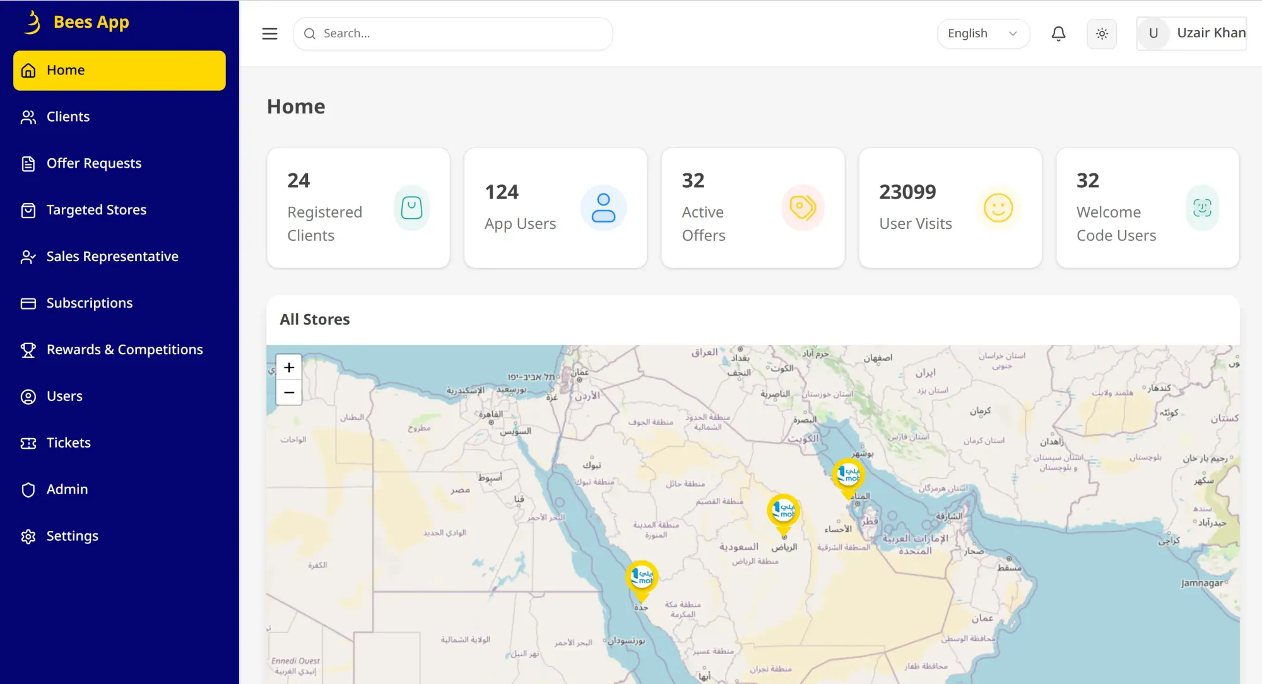Zoom in on the map

(x=289, y=368)
